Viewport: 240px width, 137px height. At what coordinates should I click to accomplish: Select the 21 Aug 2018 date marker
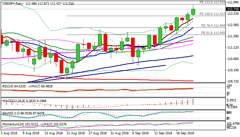pos(75,132)
